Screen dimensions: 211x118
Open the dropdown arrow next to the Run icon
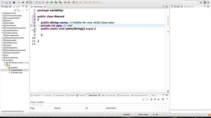click(53, 2)
